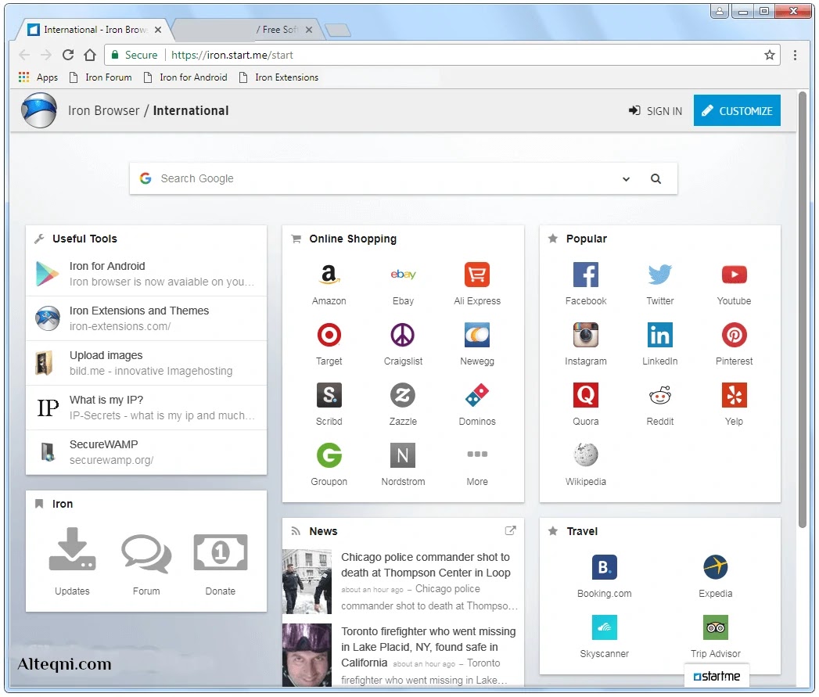This screenshot has width=819, height=697.
Task: Open the LinkedIn icon
Action: coord(659,335)
